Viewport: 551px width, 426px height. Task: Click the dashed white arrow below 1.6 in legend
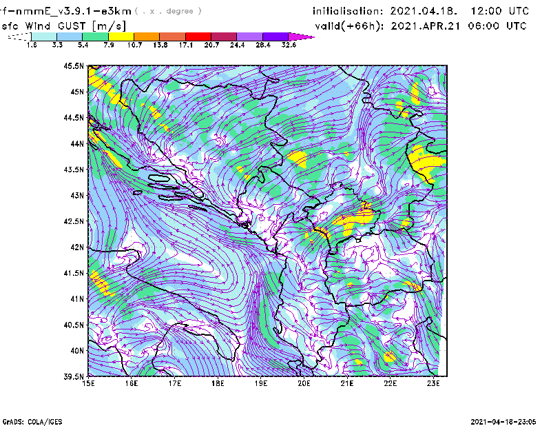(x=19, y=37)
